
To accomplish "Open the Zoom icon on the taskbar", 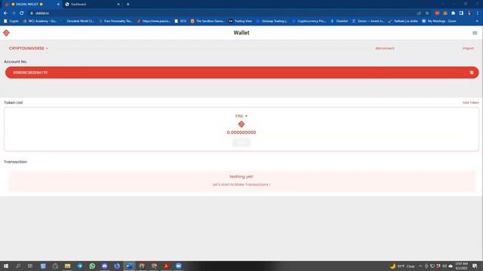I will coord(178,266).
